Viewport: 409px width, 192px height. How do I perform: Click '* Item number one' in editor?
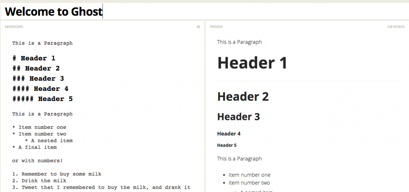pyautogui.click(x=39, y=127)
